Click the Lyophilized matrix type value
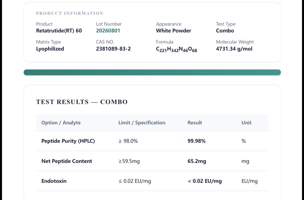 pyautogui.click(x=50, y=49)
